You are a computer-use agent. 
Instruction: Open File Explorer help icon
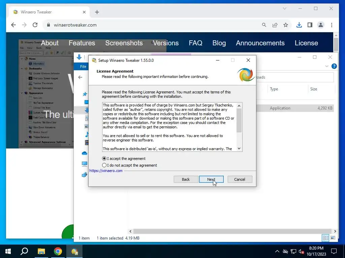coord(334,66)
